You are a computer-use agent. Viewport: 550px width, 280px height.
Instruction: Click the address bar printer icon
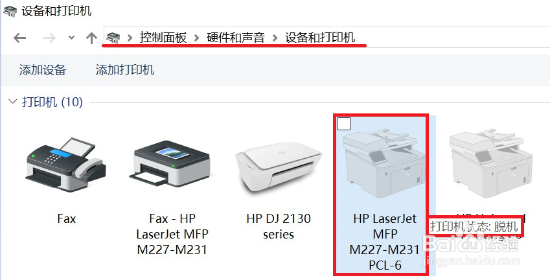(113, 37)
